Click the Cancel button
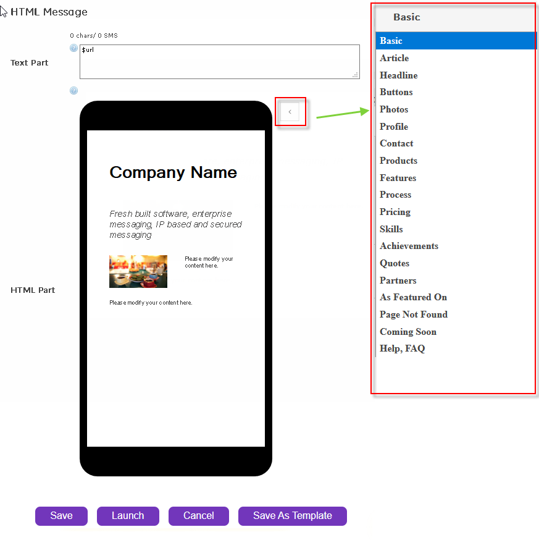The height and width of the screenshot is (540, 539). [x=198, y=516]
